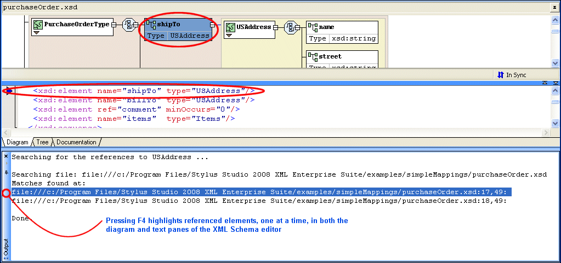Select the sequence compositor after USAddress
Screen dimensions: 561x263
point(291,27)
